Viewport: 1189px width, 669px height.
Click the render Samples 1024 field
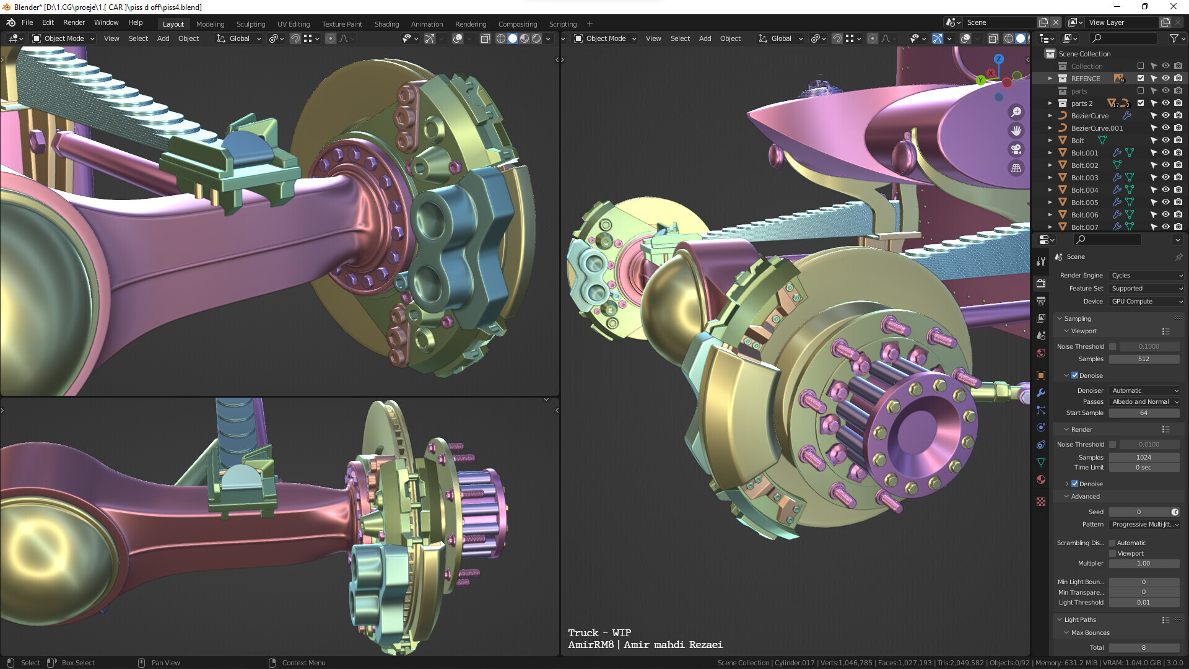1143,457
